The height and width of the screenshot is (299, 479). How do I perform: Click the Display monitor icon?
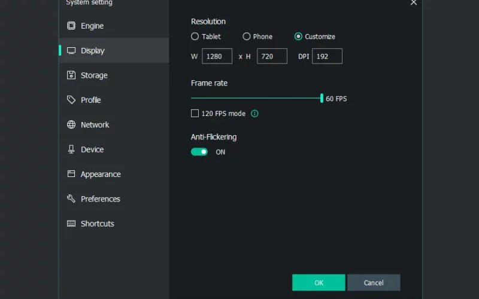point(71,50)
